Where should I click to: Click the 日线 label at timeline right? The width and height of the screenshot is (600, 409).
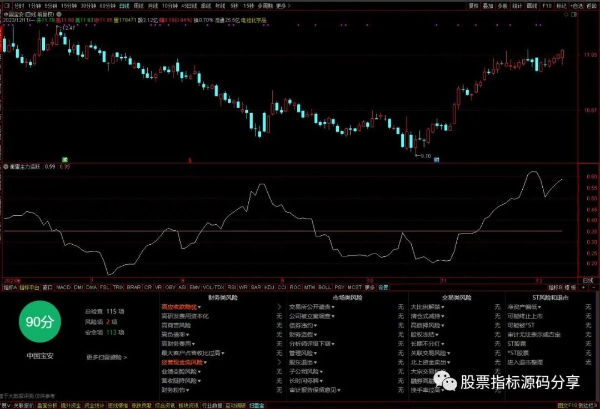point(588,281)
